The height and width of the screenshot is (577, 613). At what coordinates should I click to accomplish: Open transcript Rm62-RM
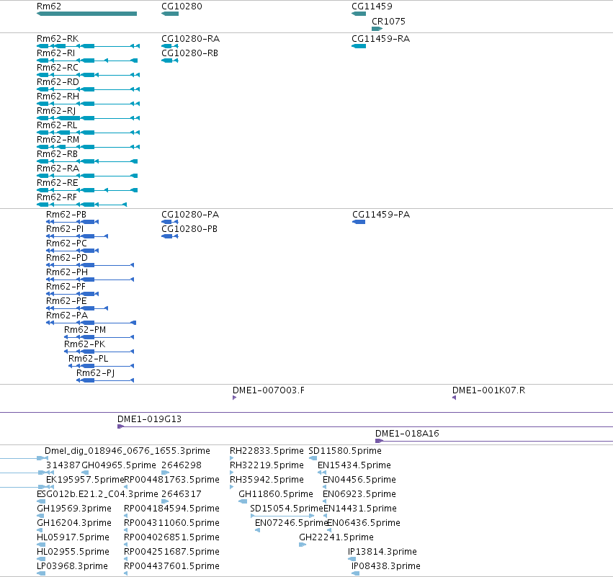click(58, 140)
